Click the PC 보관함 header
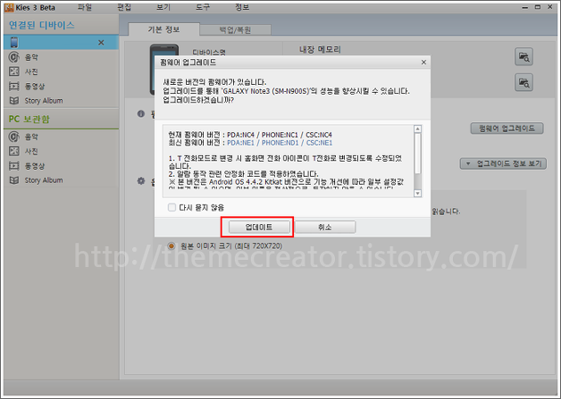This screenshot has height=399, width=561. pos(29,119)
